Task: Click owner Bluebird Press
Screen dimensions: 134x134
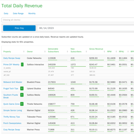Action: click(33, 82)
